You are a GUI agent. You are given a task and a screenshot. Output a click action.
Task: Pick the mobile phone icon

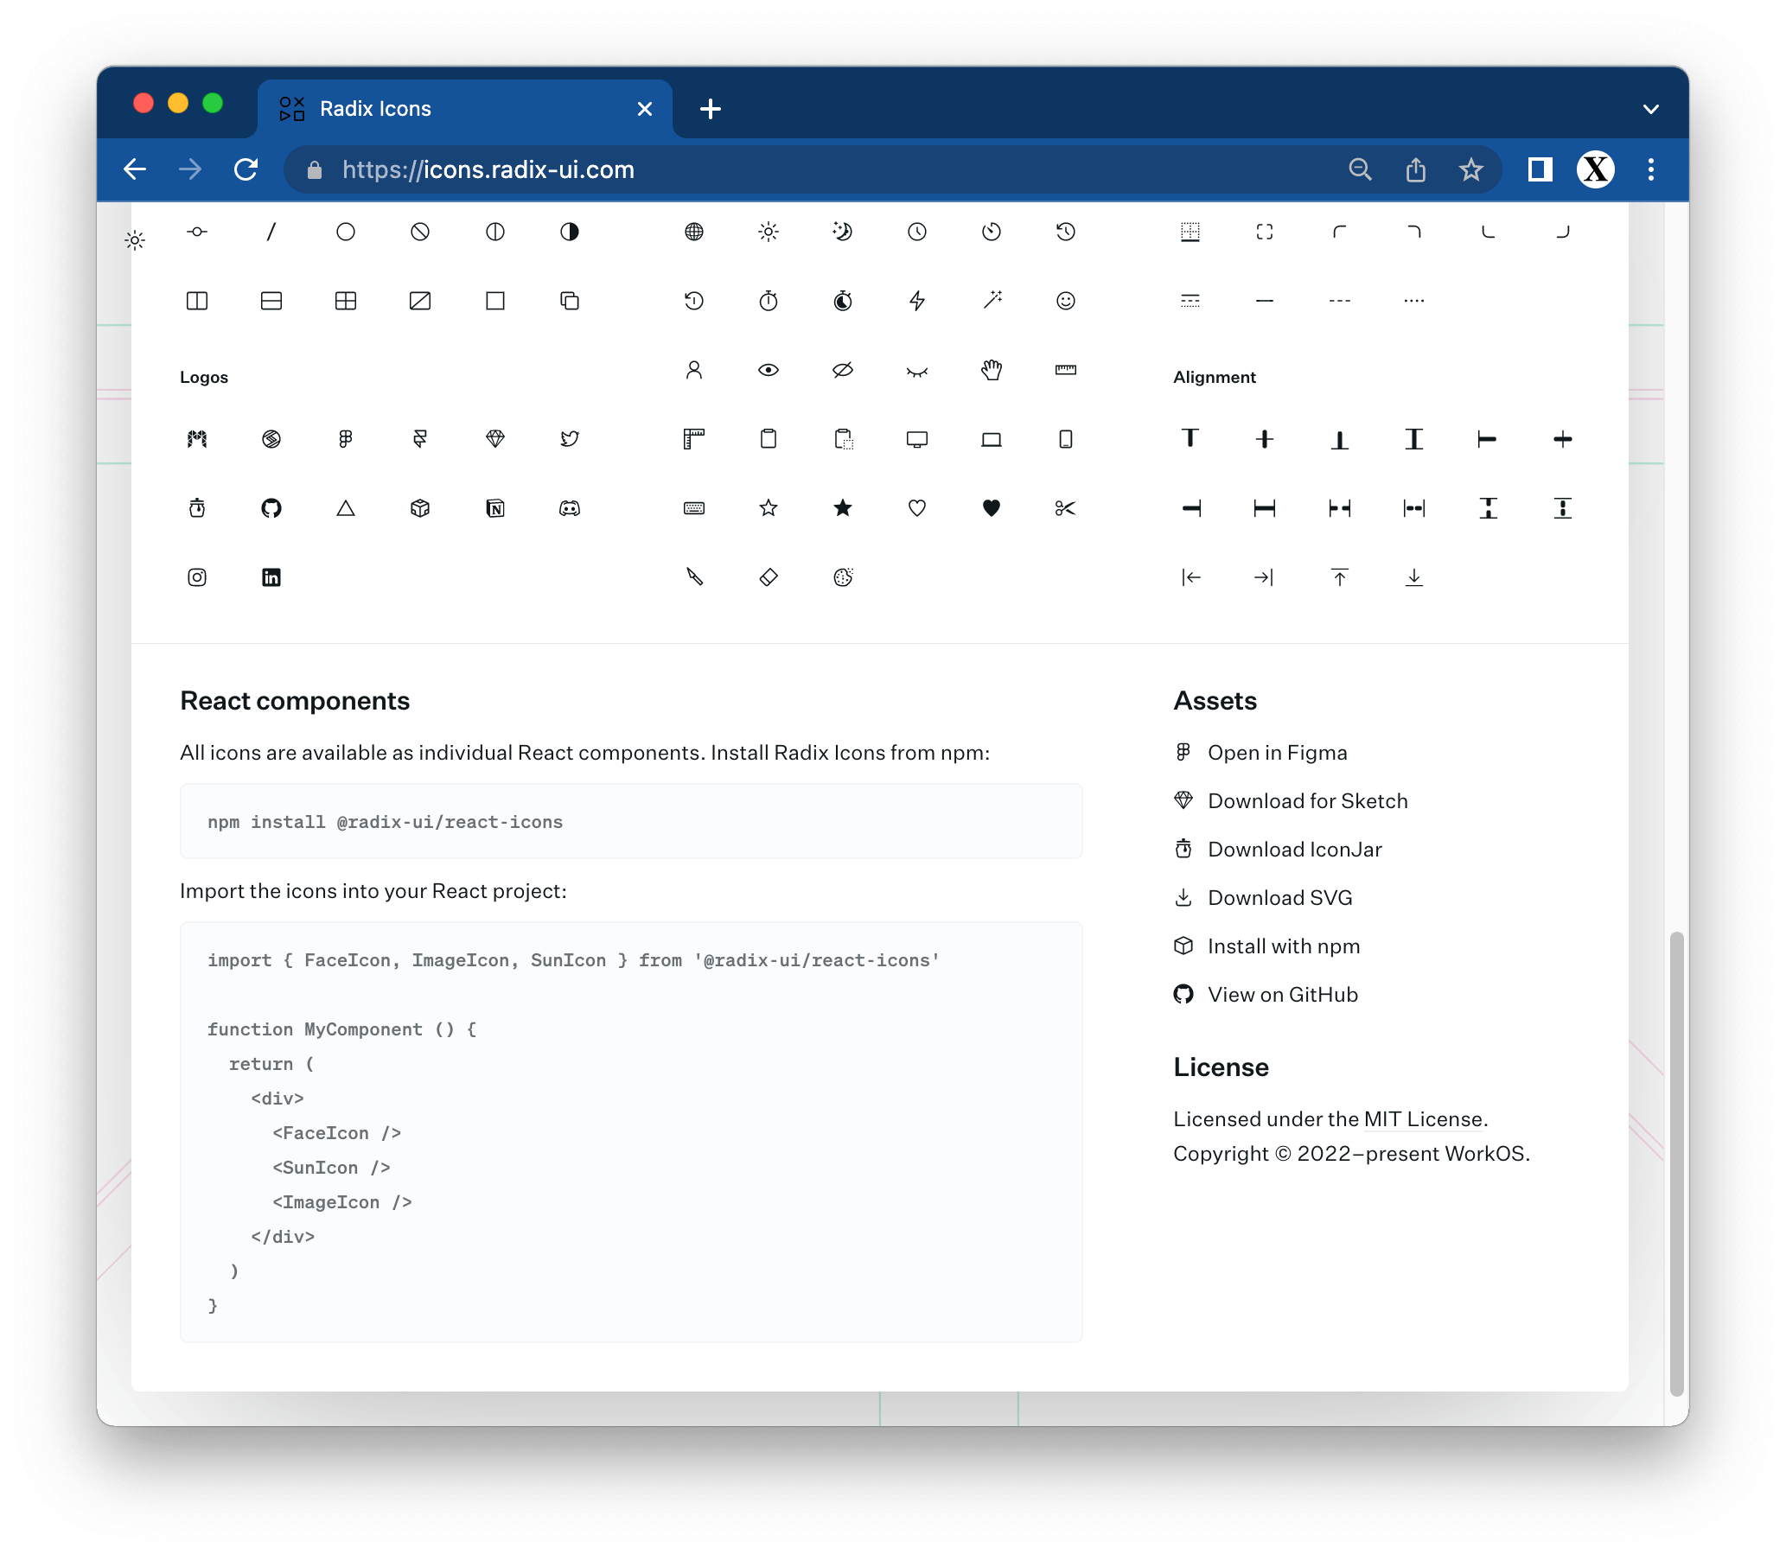(x=1065, y=439)
